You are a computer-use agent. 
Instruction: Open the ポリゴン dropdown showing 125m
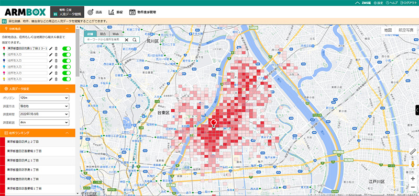[44, 98]
